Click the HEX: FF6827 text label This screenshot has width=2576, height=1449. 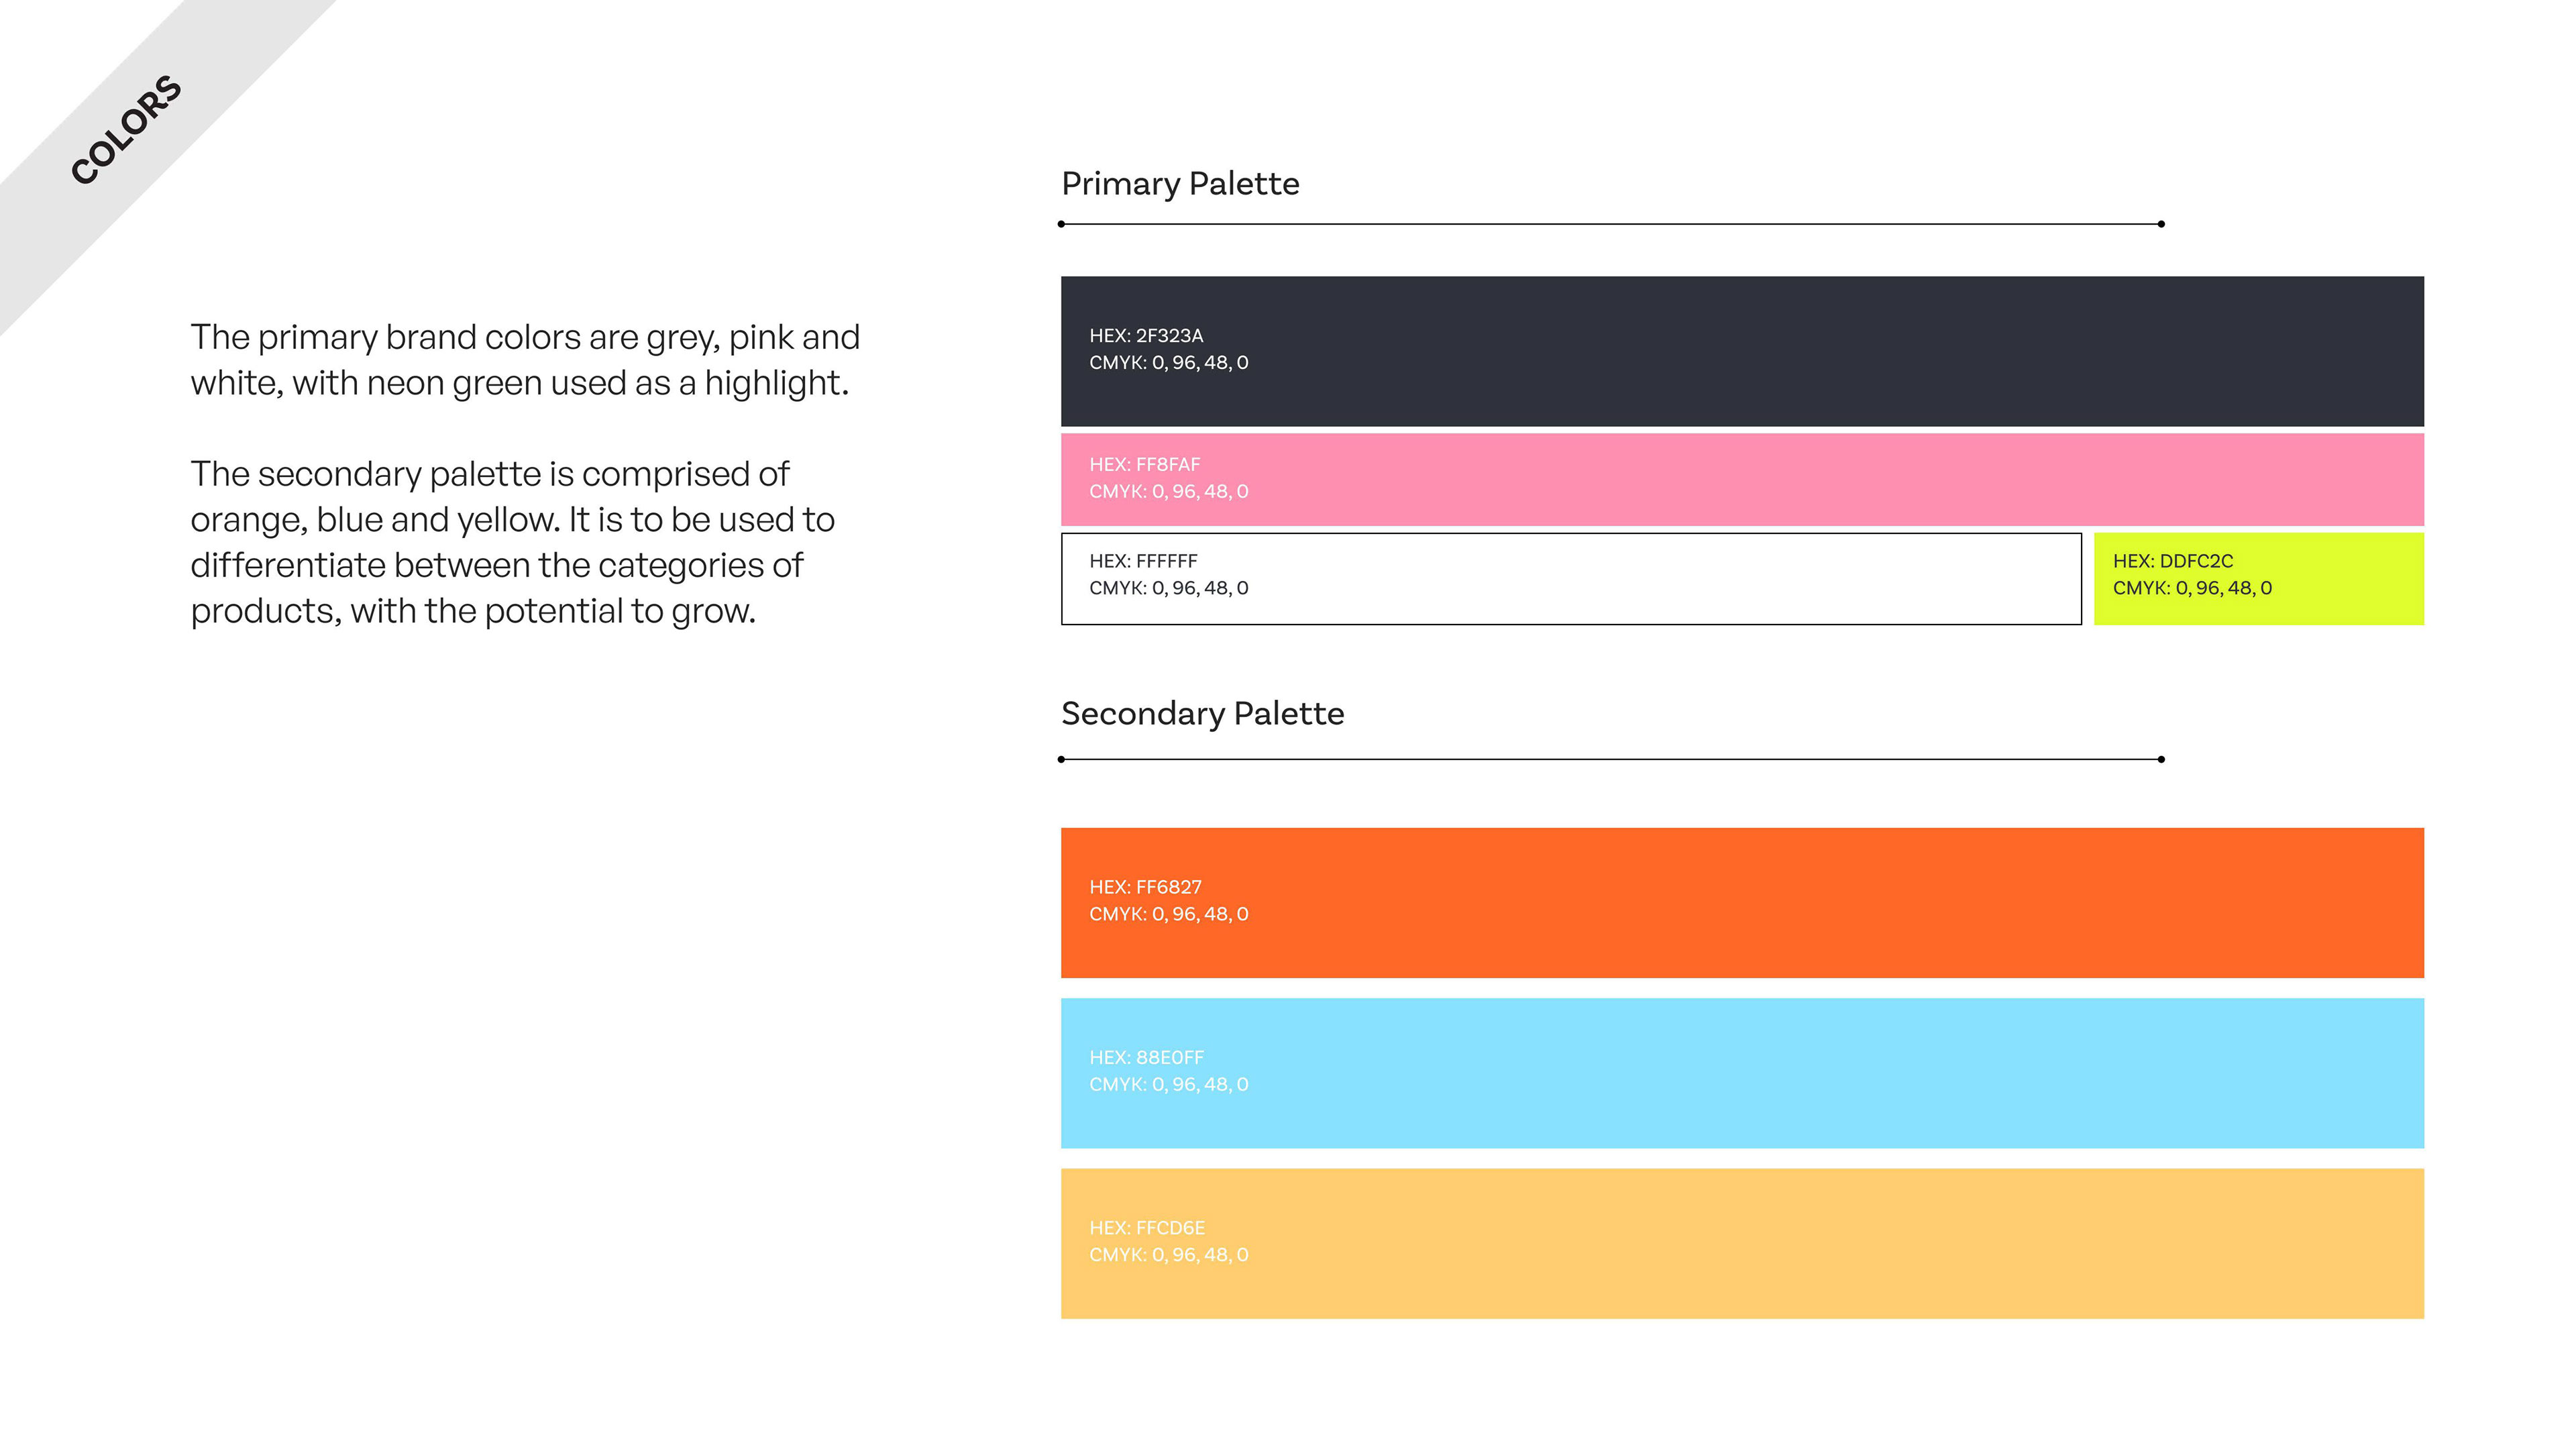coord(1145,887)
